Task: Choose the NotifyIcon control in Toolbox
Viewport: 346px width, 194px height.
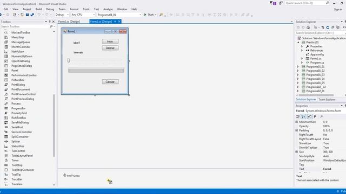Action: coord(18,52)
